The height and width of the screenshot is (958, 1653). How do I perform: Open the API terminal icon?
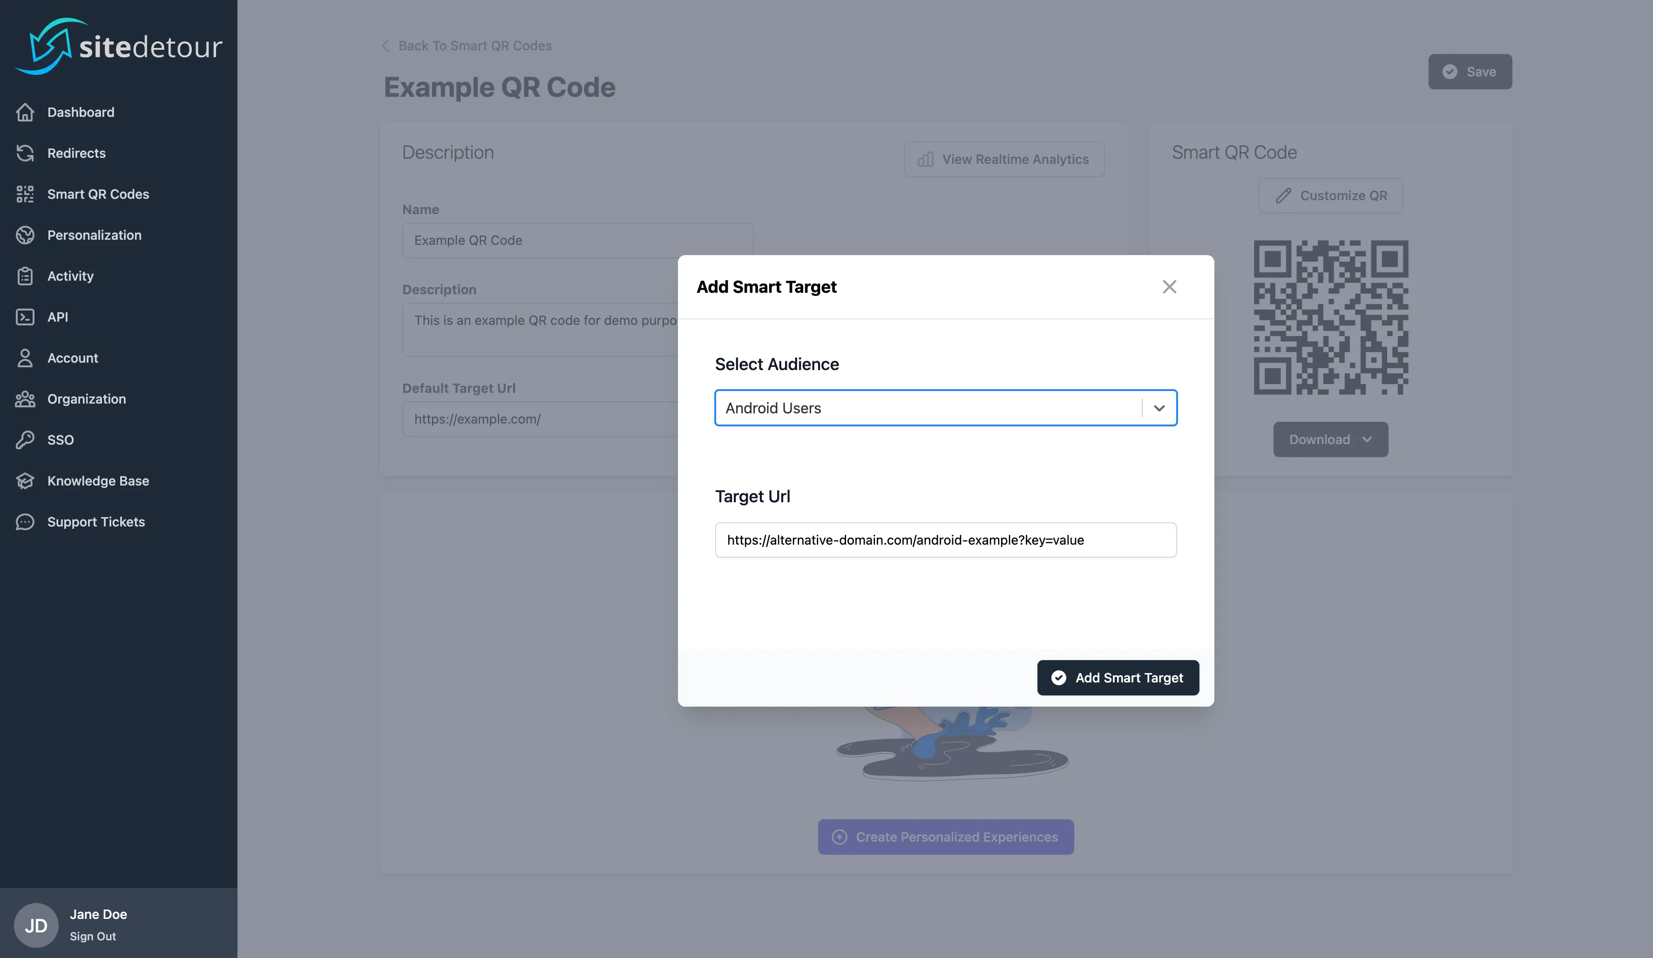click(x=25, y=317)
